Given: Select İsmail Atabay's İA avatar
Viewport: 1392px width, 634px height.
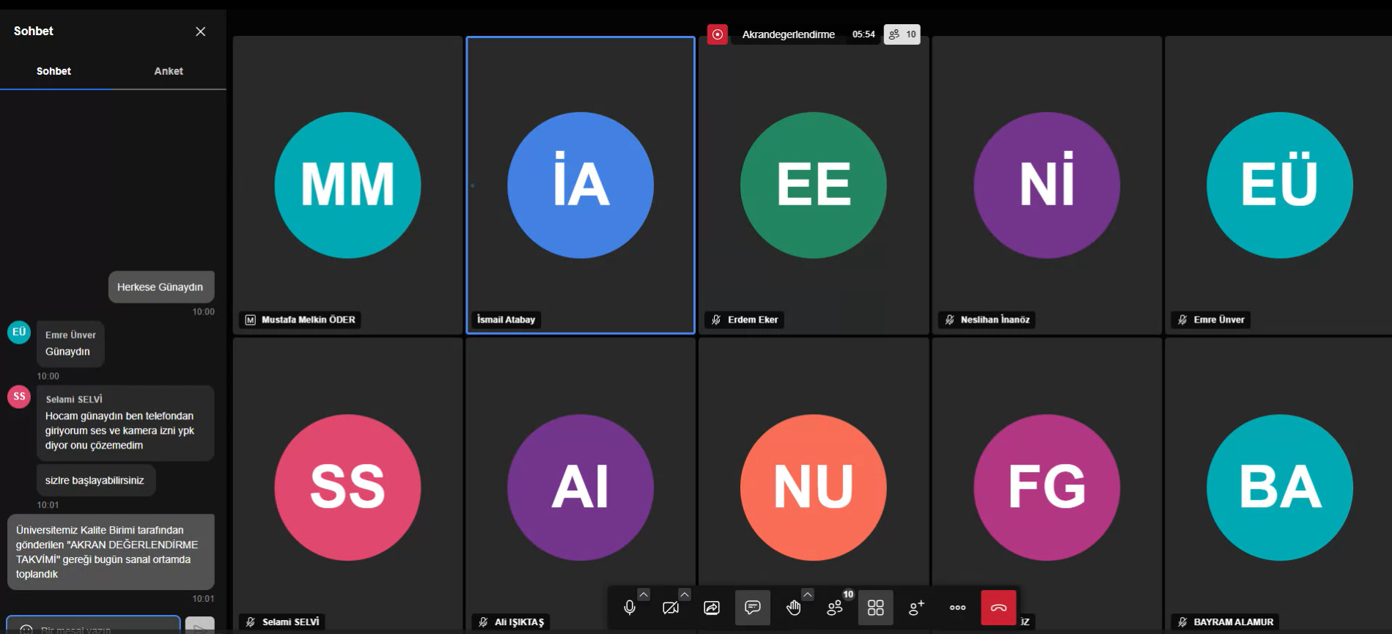Looking at the screenshot, I should [x=581, y=185].
